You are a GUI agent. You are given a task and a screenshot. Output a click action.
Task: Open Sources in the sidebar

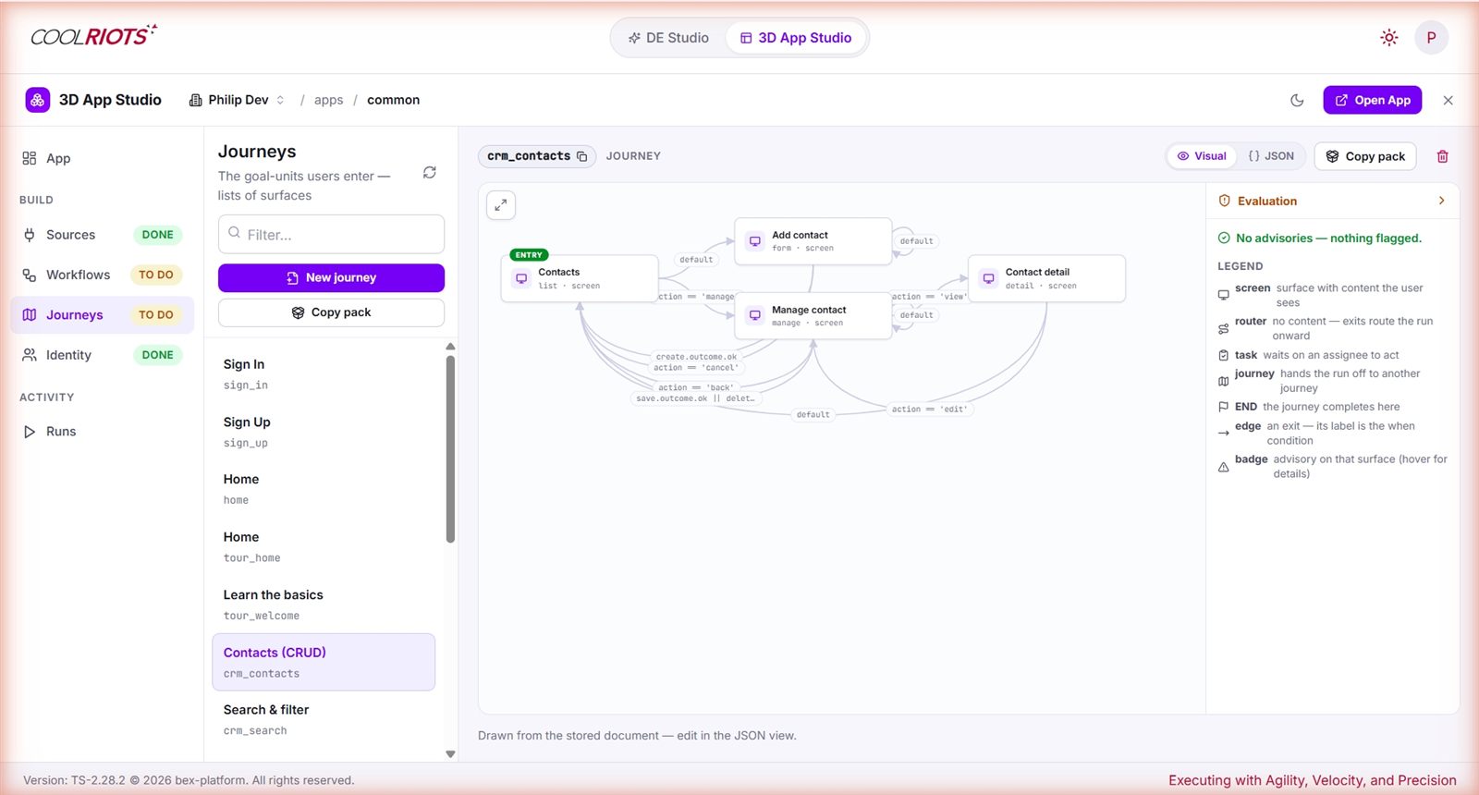(102, 235)
